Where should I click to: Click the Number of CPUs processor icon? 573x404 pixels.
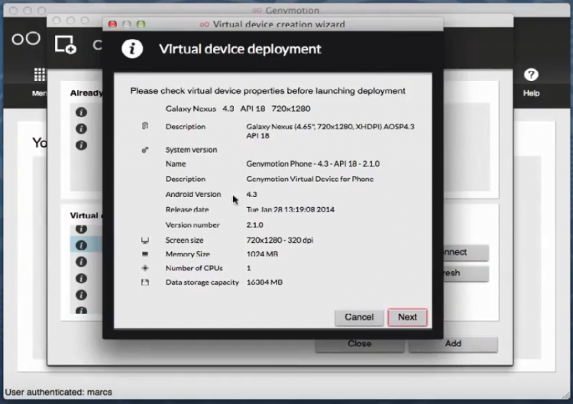point(145,268)
